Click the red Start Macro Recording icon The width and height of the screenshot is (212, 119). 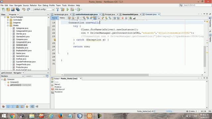(x=123, y=18)
